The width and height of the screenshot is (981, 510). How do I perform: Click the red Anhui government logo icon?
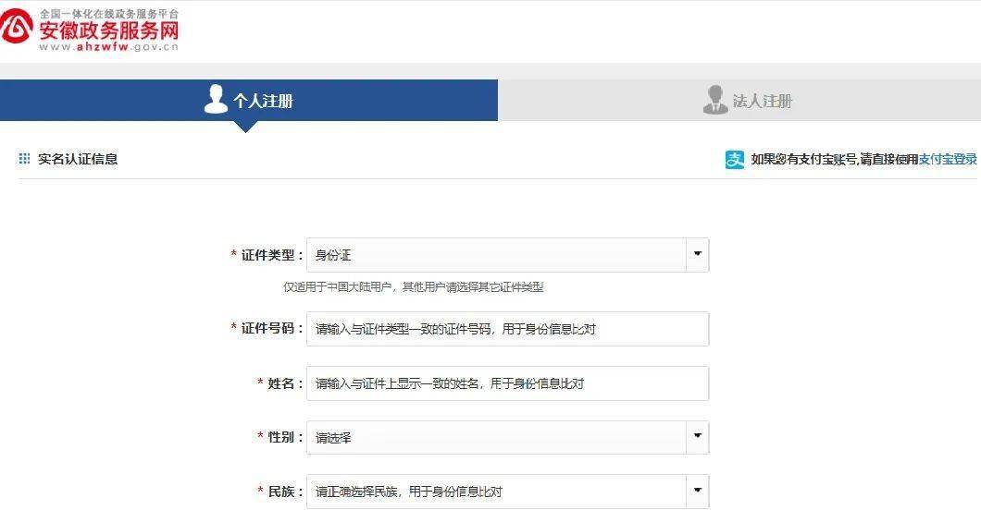point(16,26)
